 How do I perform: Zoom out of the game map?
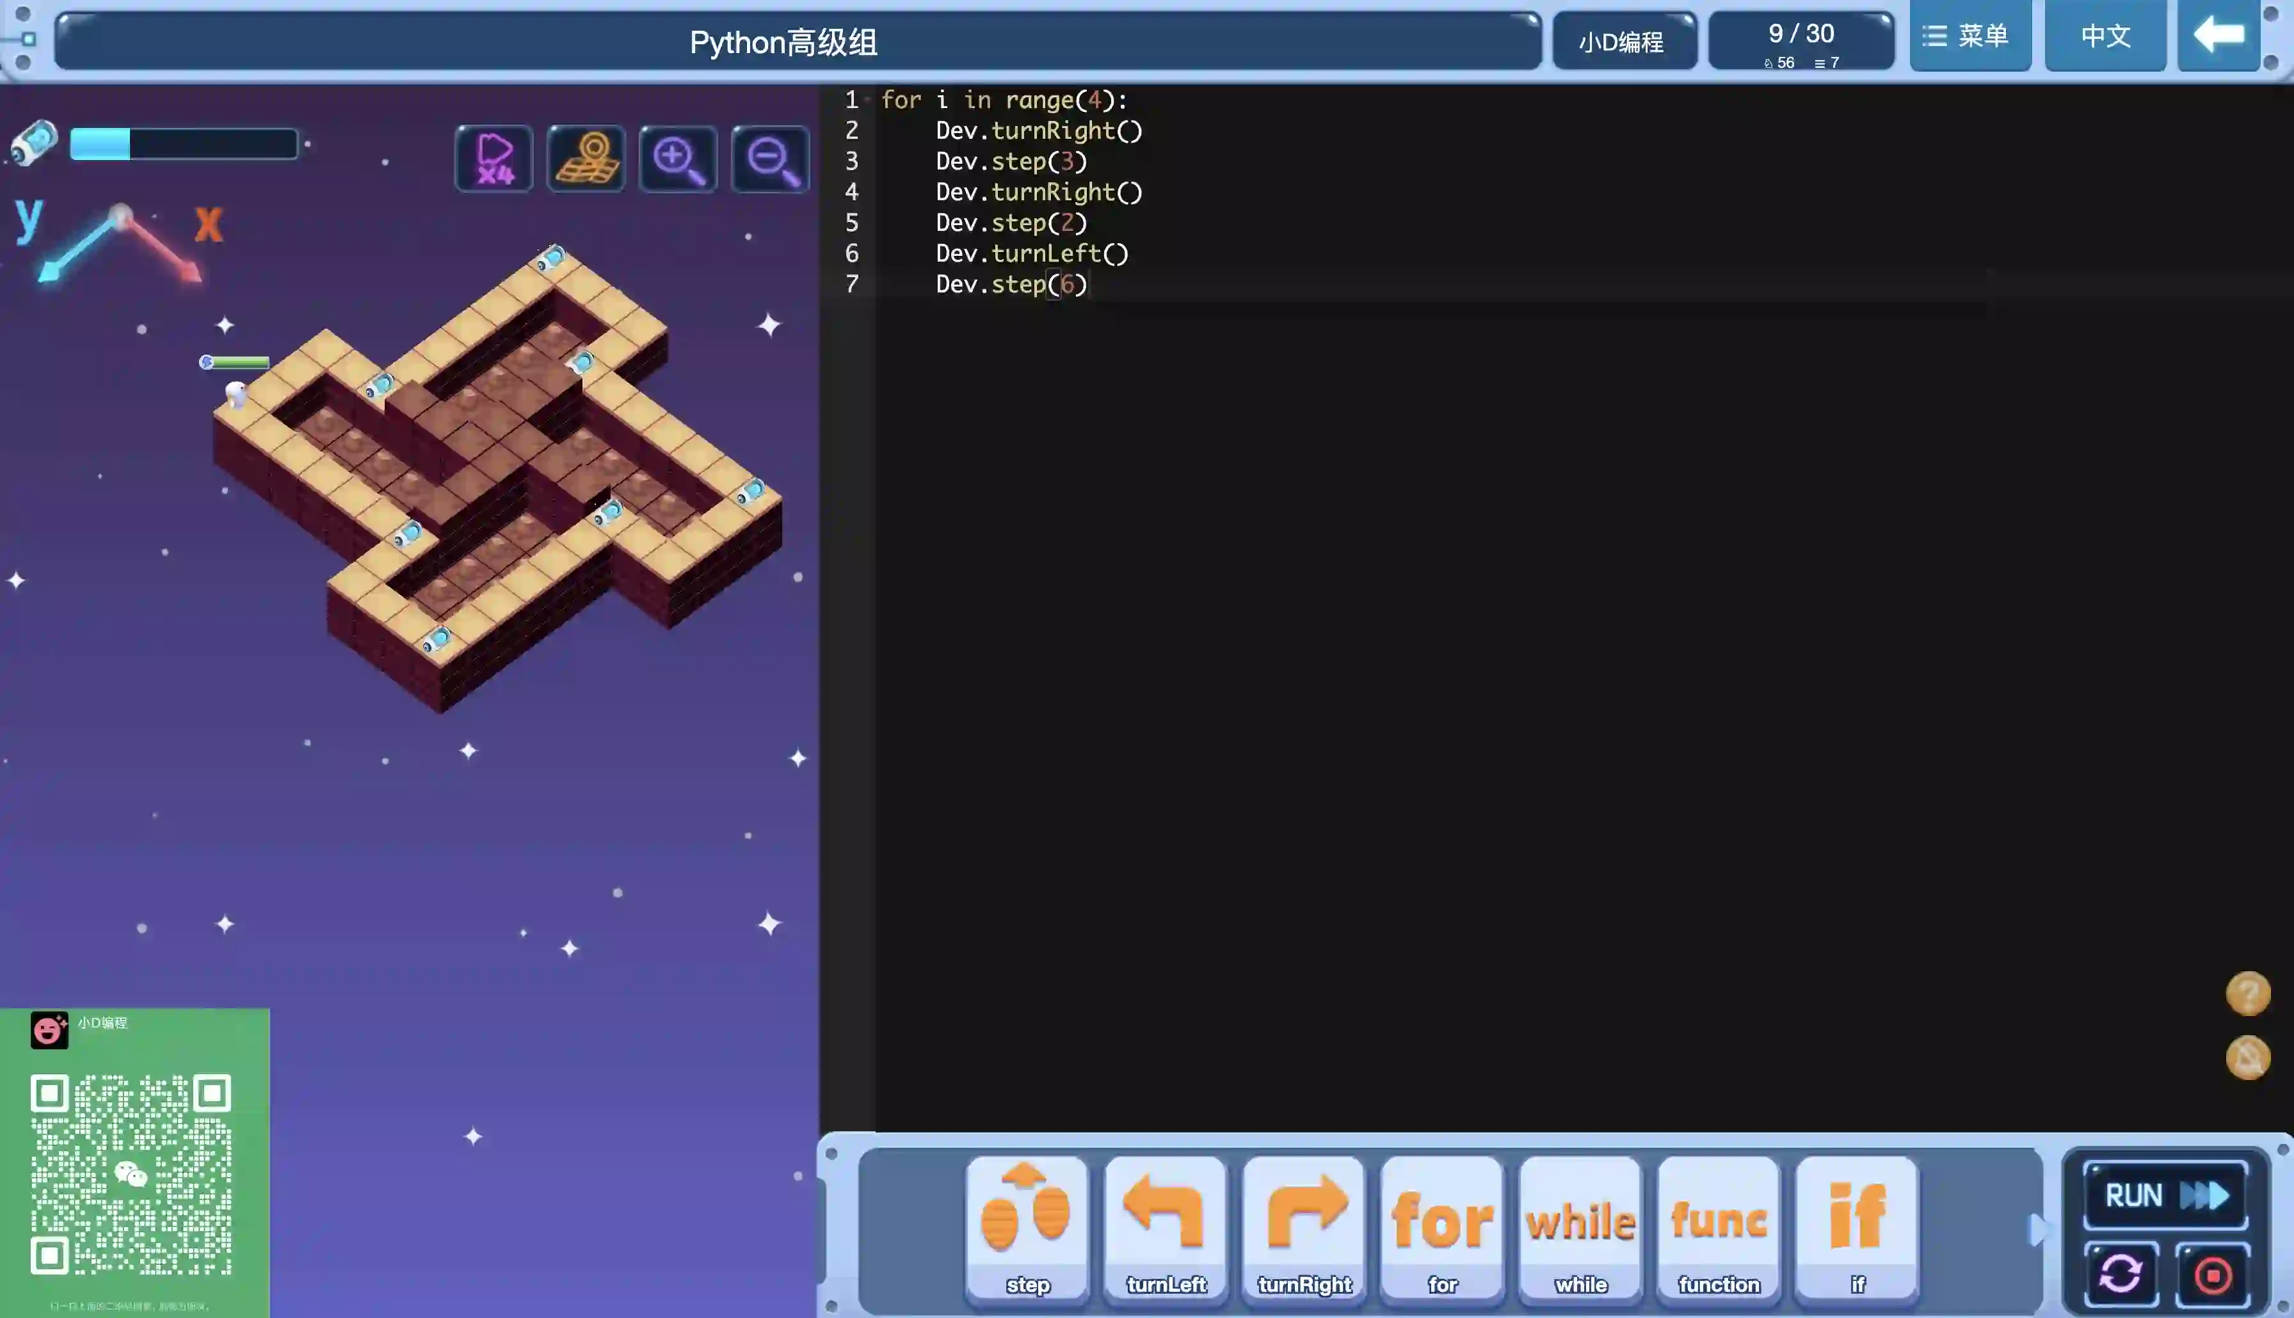[x=771, y=159]
